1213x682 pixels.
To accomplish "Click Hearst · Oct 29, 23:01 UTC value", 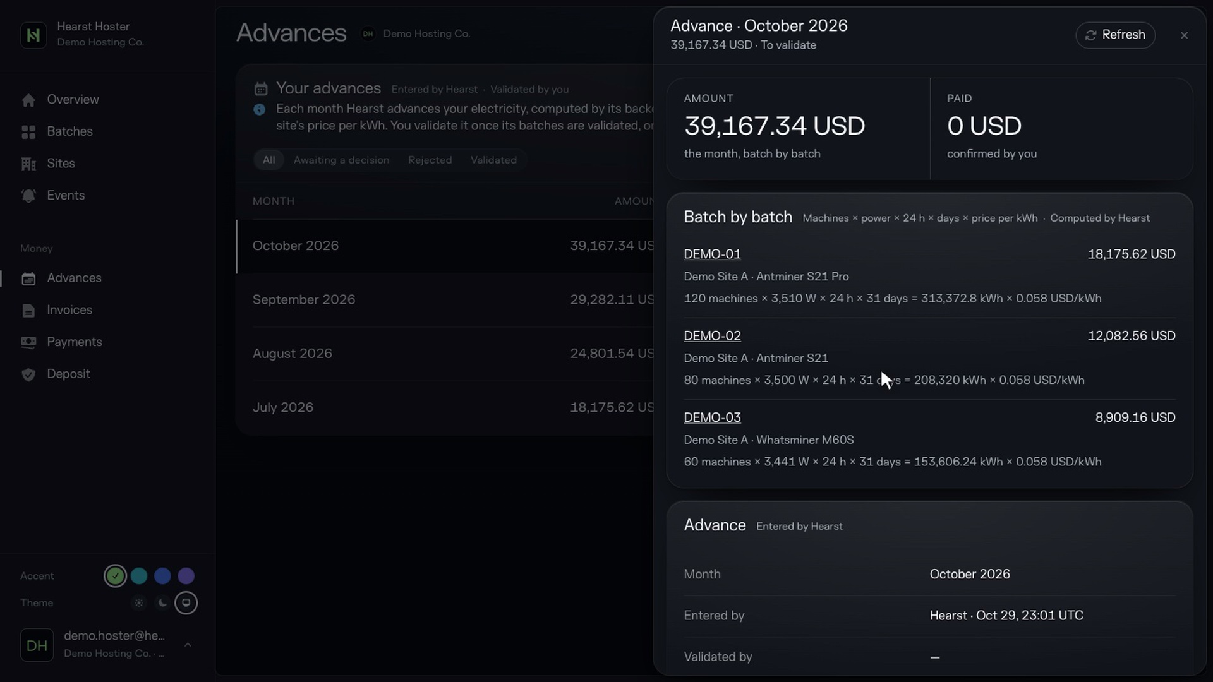I will pyautogui.click(x=1006, y=616).
